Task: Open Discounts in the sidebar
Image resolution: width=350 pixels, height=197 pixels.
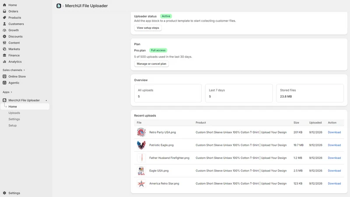Action: pos(15,36)
